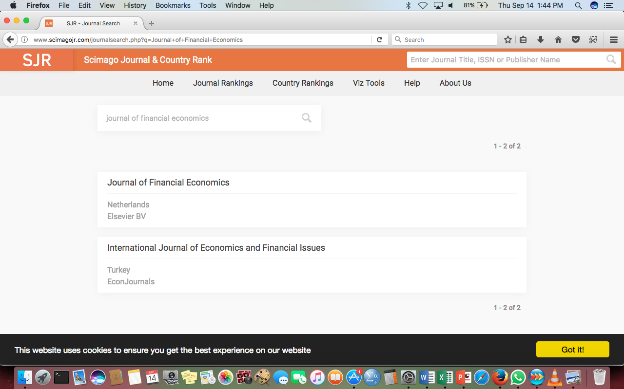The height and width of the screenshot is (389, 624).
Task: Open Finder from the dock
Action: pos(25,377)
